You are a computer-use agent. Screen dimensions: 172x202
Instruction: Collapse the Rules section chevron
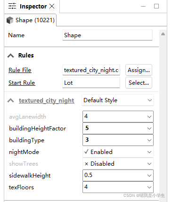[x=11, y=56]
